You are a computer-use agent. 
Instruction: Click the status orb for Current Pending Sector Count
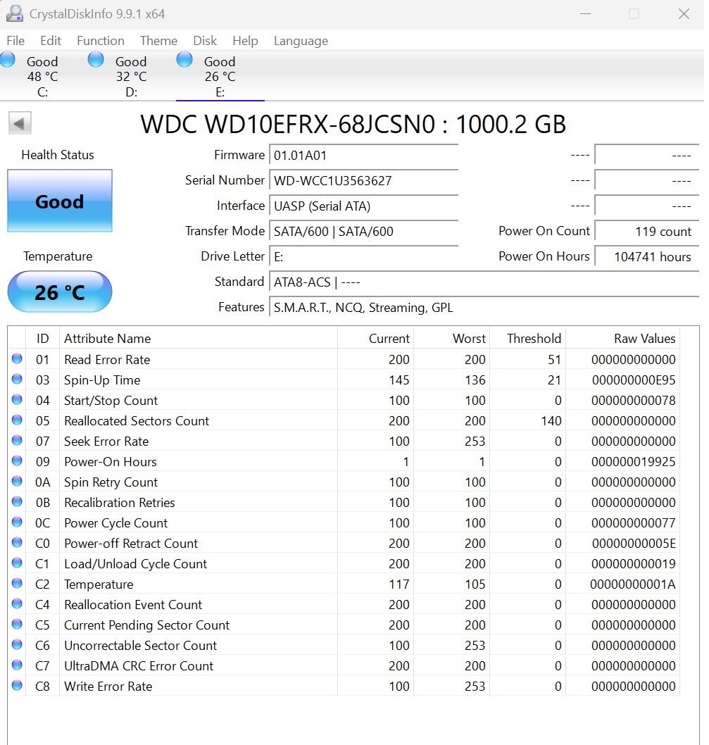[x=17, y=625]
